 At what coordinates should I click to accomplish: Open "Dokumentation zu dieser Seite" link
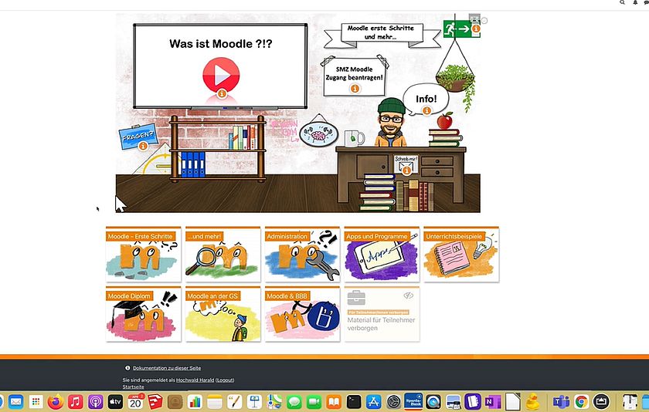point(167,368)
